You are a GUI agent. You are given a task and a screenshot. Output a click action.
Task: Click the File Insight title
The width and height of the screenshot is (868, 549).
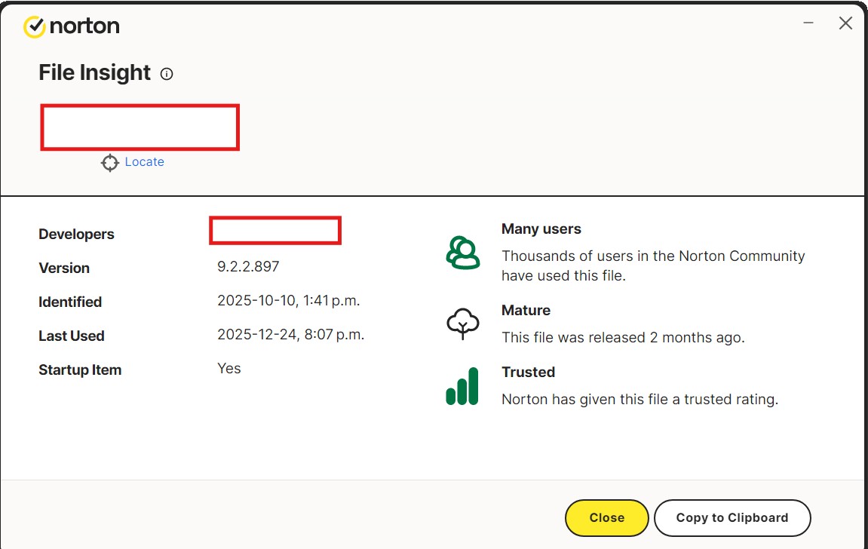95,73
